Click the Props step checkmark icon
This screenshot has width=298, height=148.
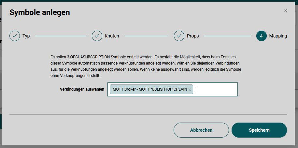point(179,36)
